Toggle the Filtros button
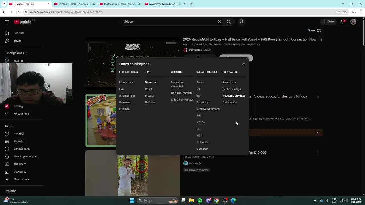The height and width of the screenshot is (205, 365). coord(314,30)
